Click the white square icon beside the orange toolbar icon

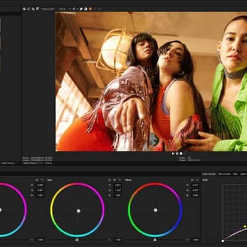pyautogui.click(x=86, y=9)
